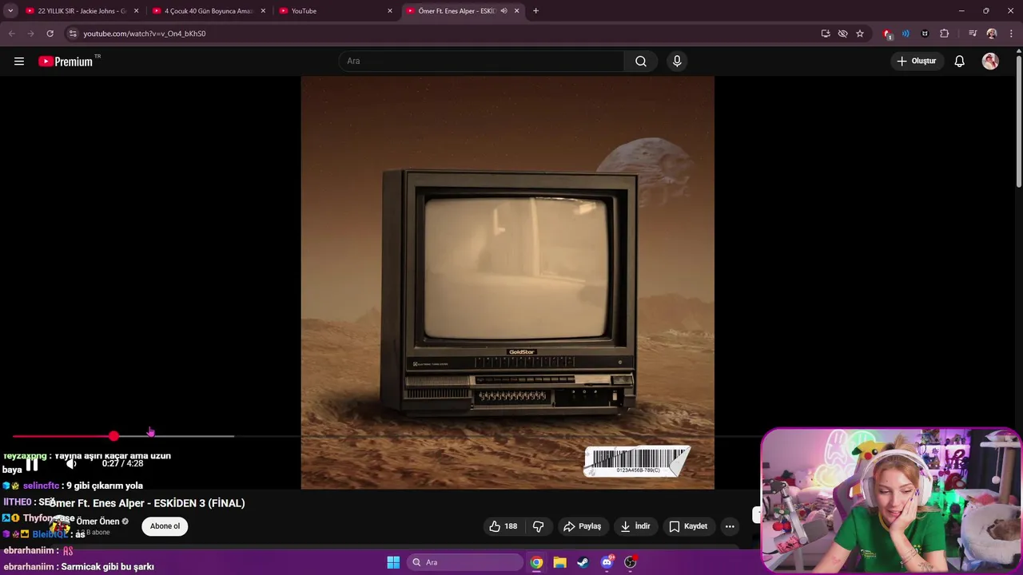Viewport: 1023px width, 575px height.
Task: Open the YouTube account avatar menu
Action: pos(990,61)
